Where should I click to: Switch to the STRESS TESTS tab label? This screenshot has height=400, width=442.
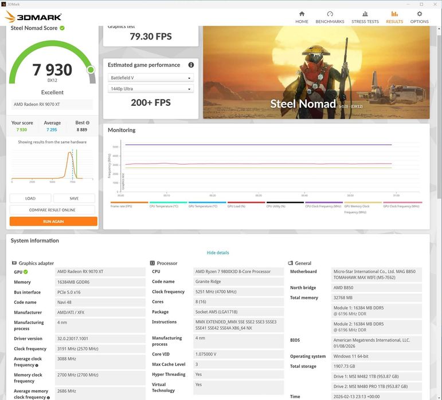pyautogui.click(x=365, y=21)
